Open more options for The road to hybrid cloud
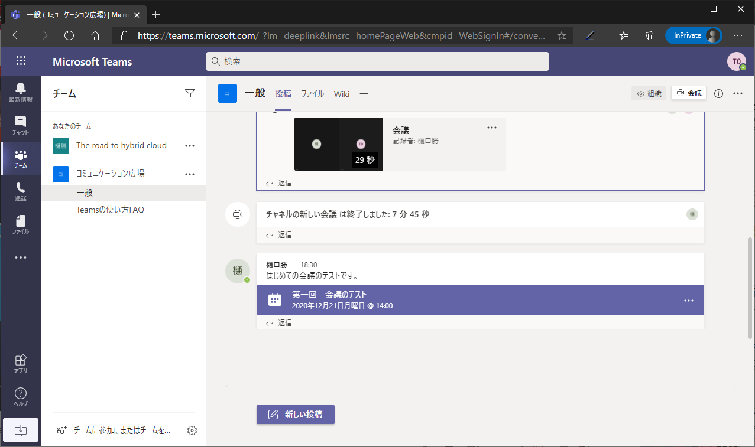 [x=190, y=145]
